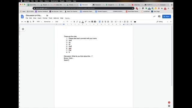Set right text alignment
This screenshot has height=108, width=192.
[x=105, y=22]
